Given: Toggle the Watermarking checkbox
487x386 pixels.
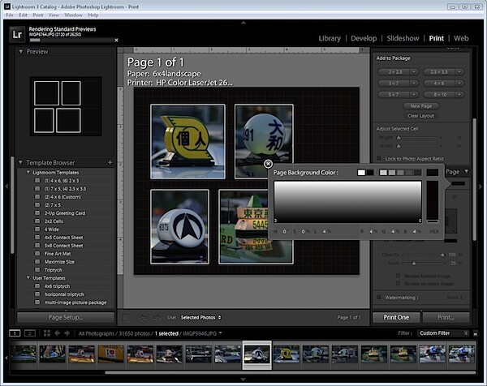Looking at the screenshot, I should point(378,298).
